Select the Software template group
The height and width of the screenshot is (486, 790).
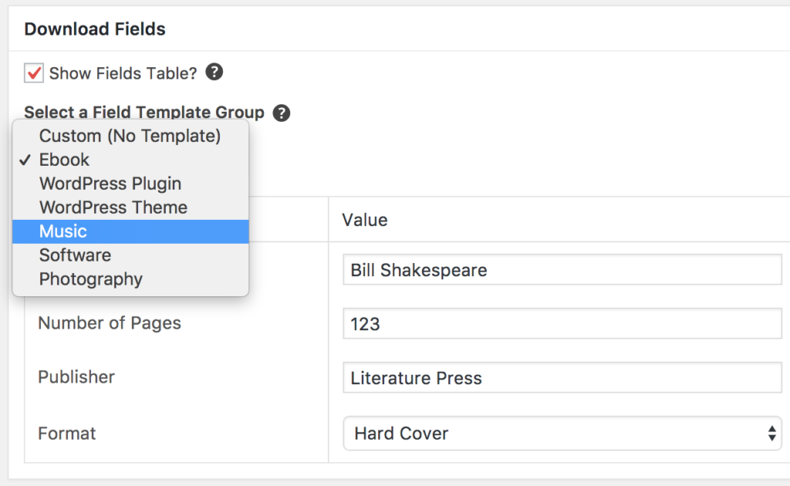pyautogui.click(x=75, y=255)
